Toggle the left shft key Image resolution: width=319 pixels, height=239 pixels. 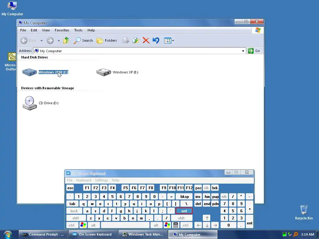point(76,218)
